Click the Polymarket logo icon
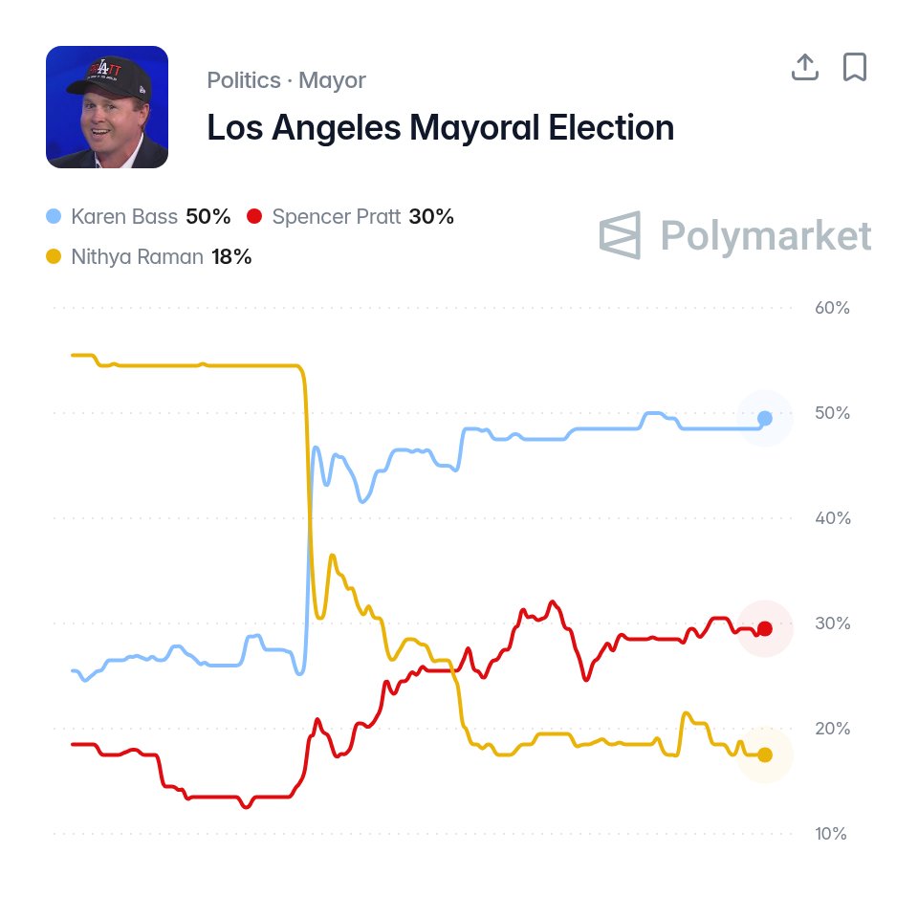 (x=620, y=235)
